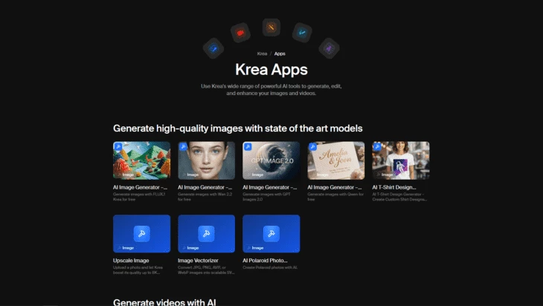Open the Amelia & Joon invitation thumbnail

click(336, 160)
